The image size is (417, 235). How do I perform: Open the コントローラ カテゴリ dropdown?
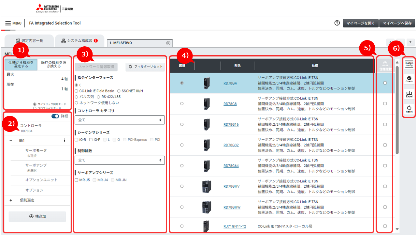pyautogui.click(x=120, y=120)
